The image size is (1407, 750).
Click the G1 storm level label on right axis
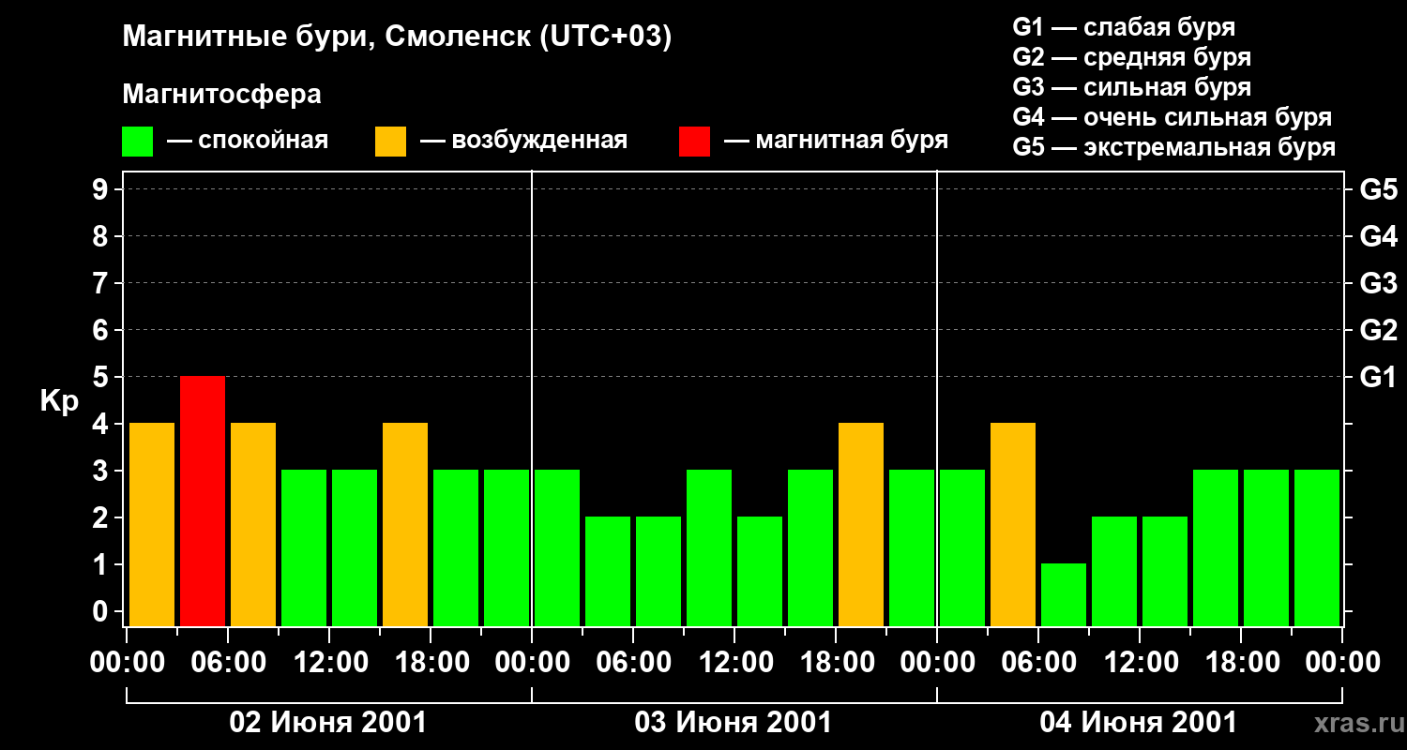1378,377
